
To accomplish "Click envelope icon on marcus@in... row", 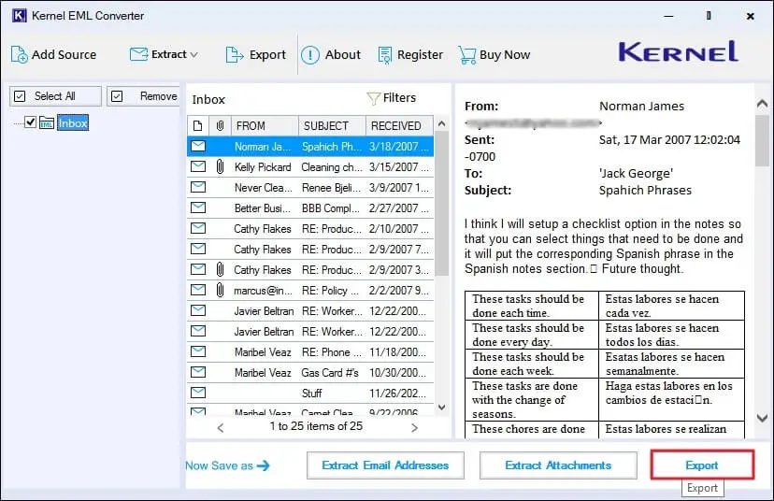I will pos(198,290).
